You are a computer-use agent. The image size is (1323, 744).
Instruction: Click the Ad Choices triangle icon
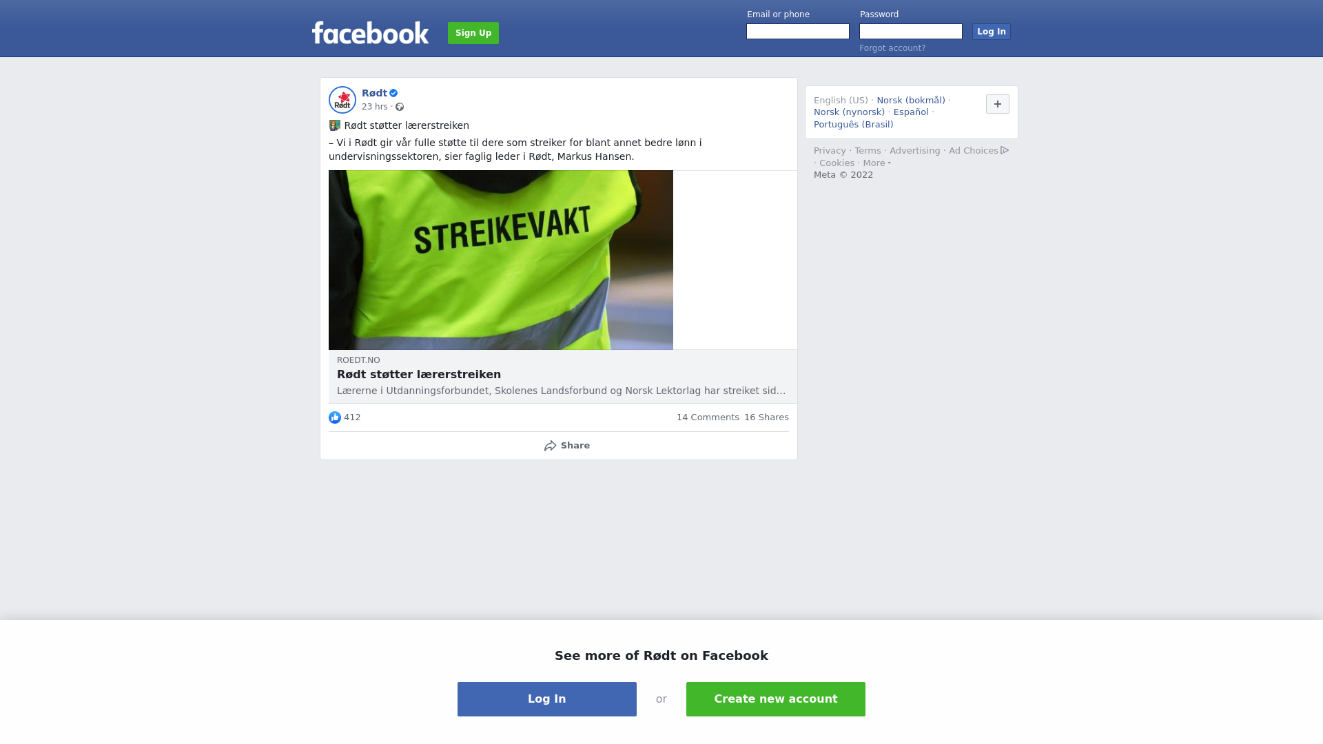point(1005,150)
